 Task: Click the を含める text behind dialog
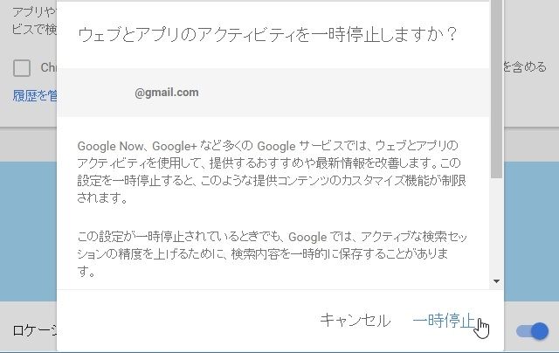(x=525, y=66)
